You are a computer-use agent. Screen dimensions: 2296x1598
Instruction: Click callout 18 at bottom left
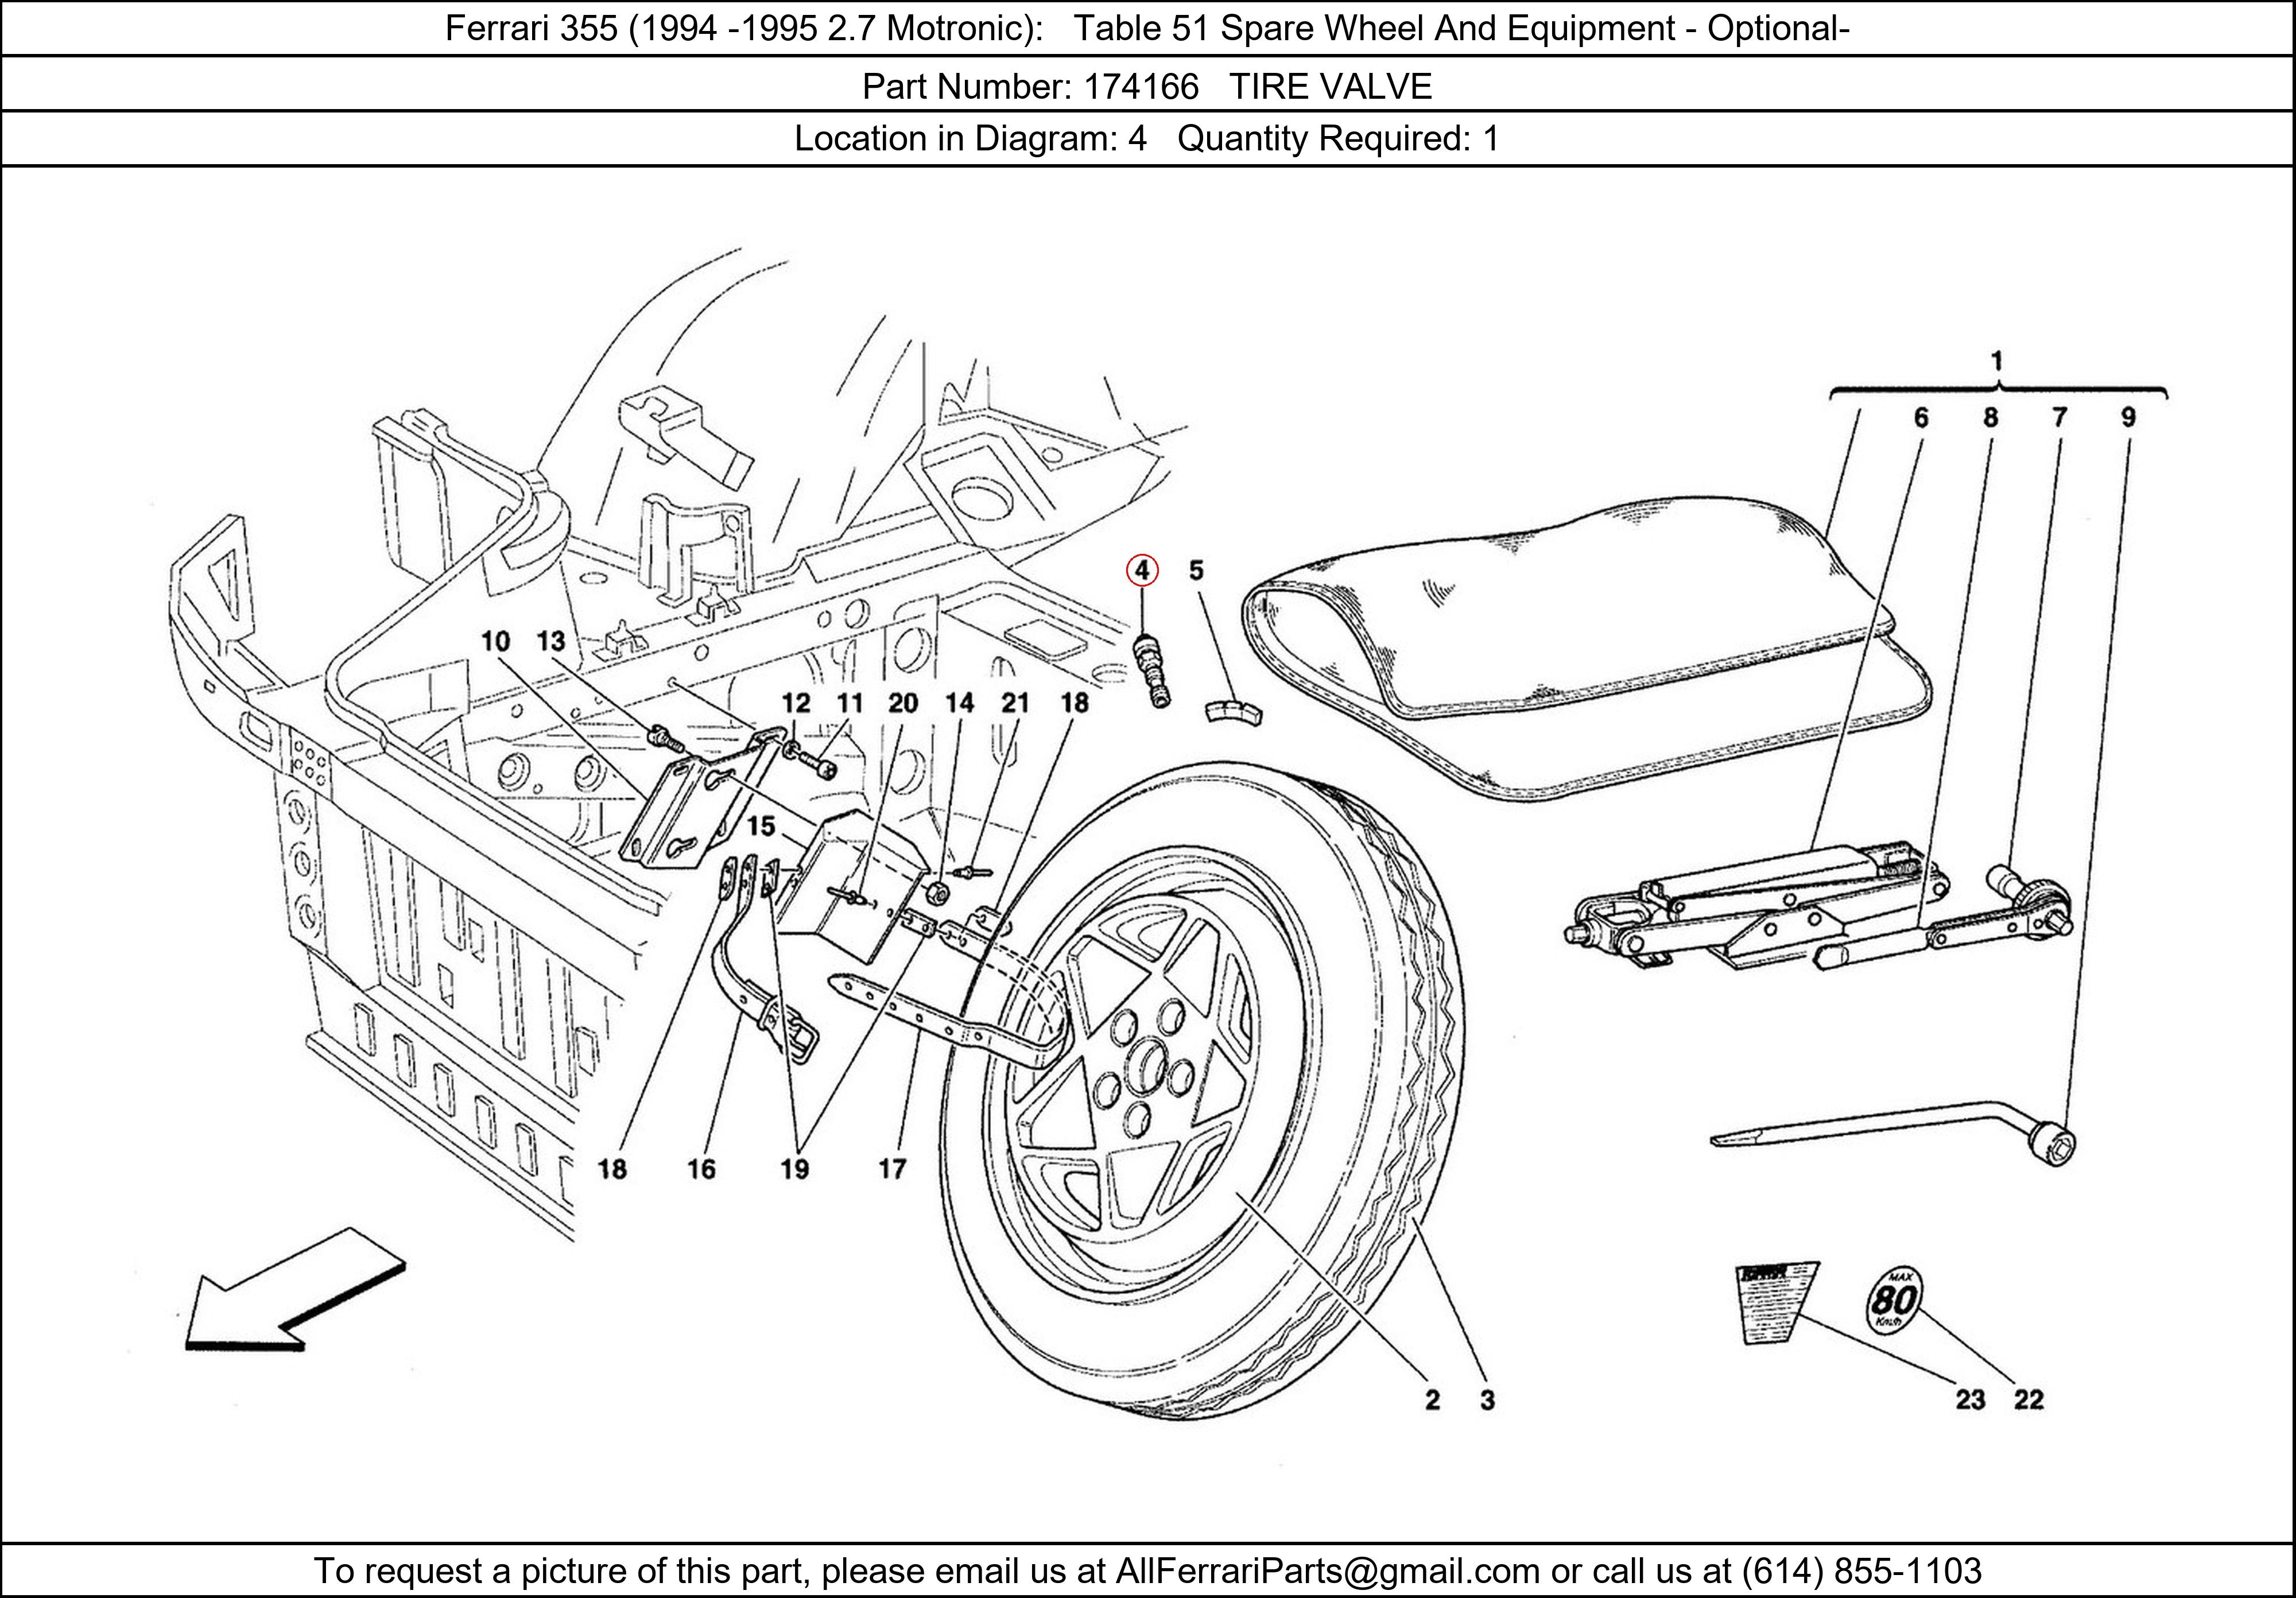click(x=612, y=1169)
